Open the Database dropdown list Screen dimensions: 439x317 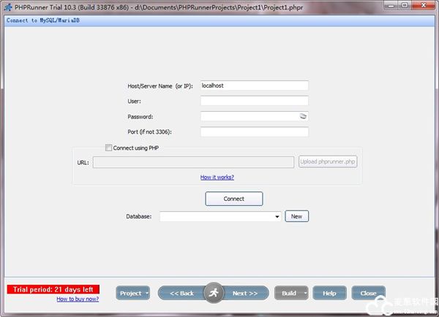click(277, 217)
